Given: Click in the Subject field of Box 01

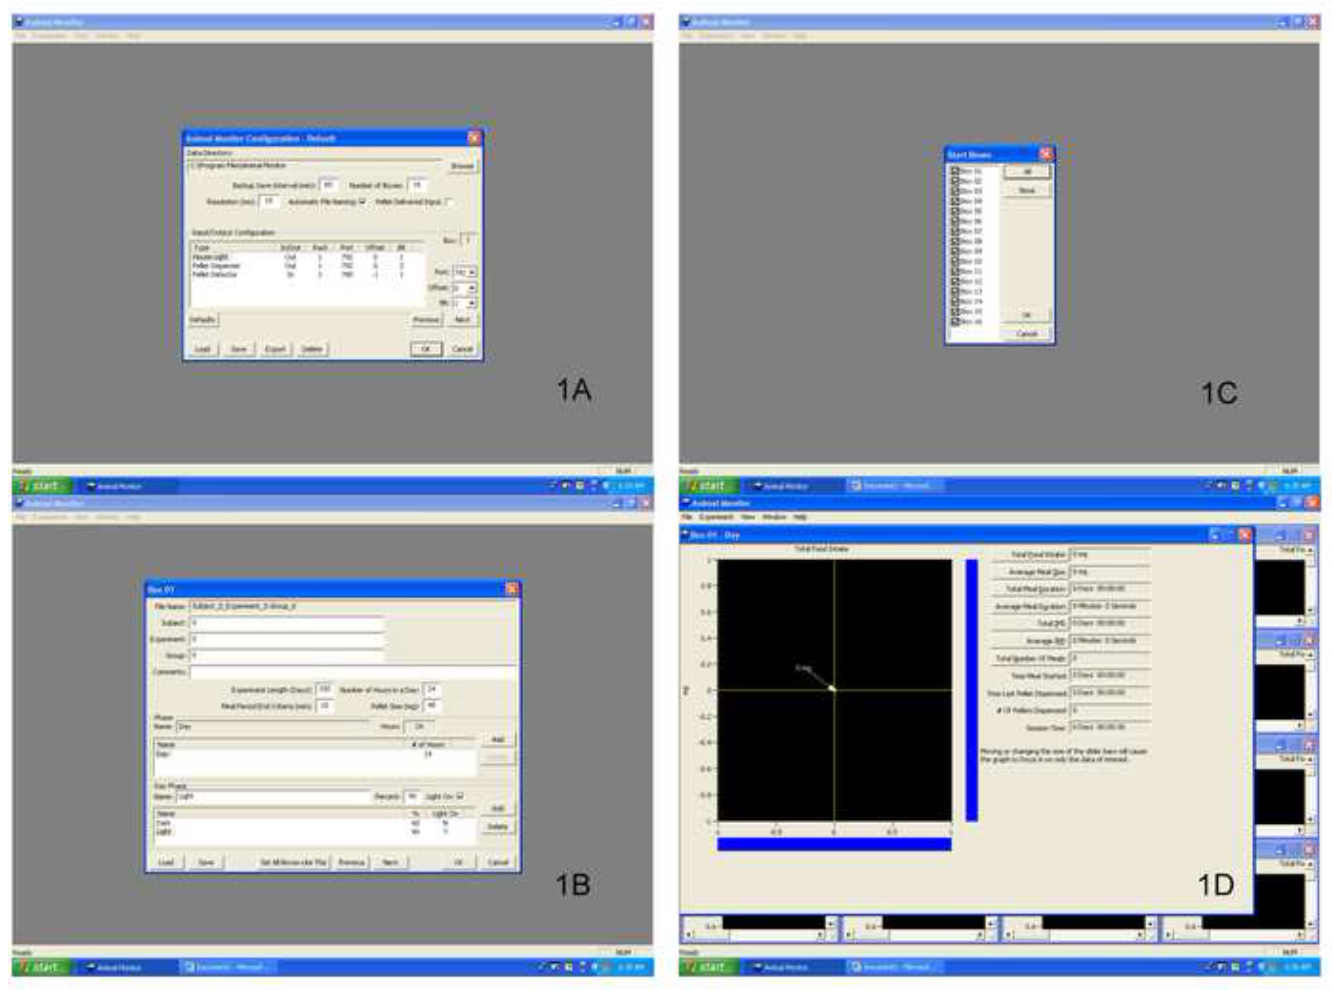Looking at the screenshot, I should point(287,623).
